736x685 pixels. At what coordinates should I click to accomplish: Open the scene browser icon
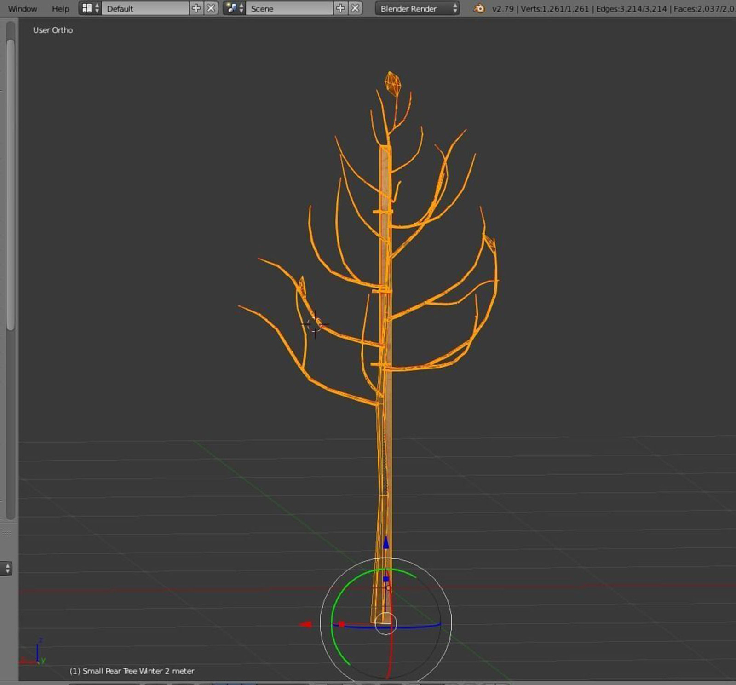click(x=234, y=8)
